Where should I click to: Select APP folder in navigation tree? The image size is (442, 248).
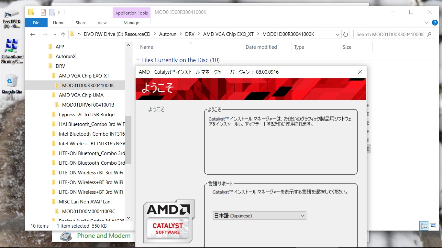(x=60, y=46)
